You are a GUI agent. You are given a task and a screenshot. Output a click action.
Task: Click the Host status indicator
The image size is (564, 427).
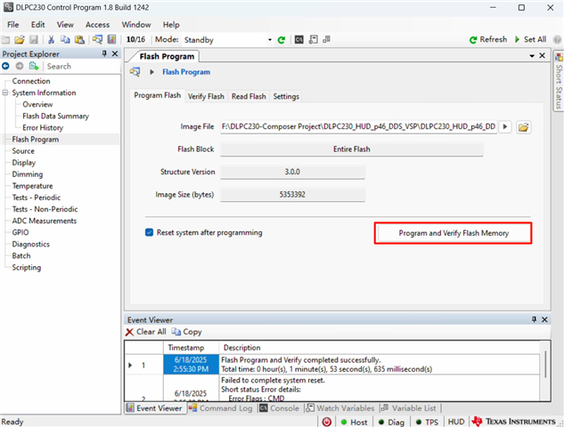(355, 422)
